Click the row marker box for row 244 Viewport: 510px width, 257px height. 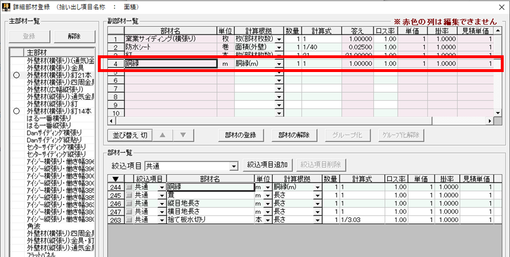129,187
